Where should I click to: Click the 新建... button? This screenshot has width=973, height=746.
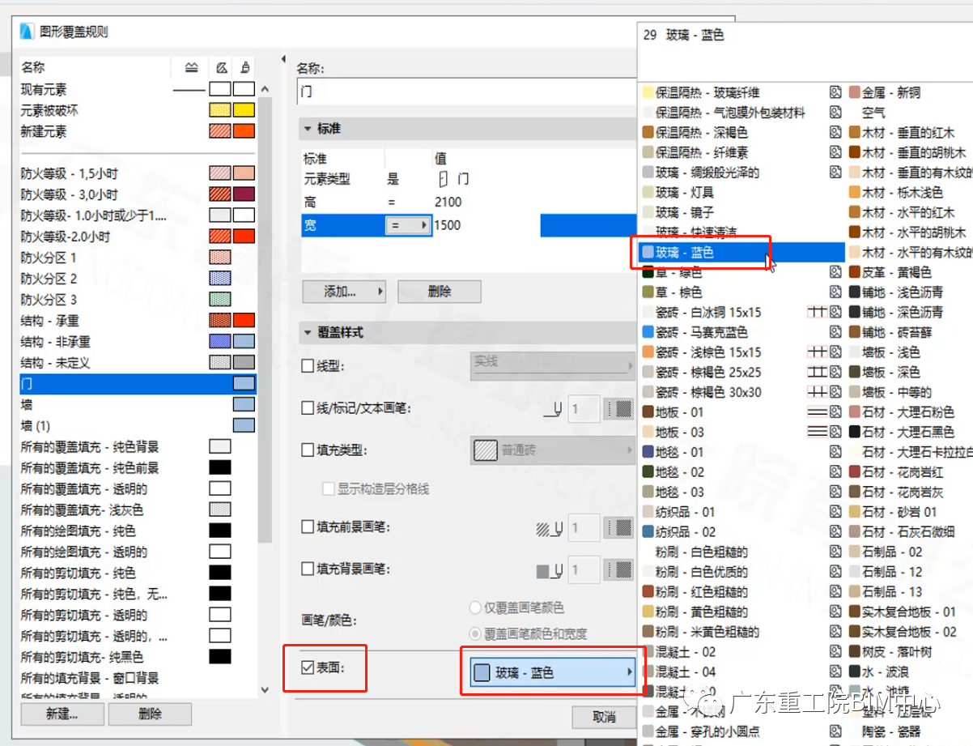pos(62,714)
